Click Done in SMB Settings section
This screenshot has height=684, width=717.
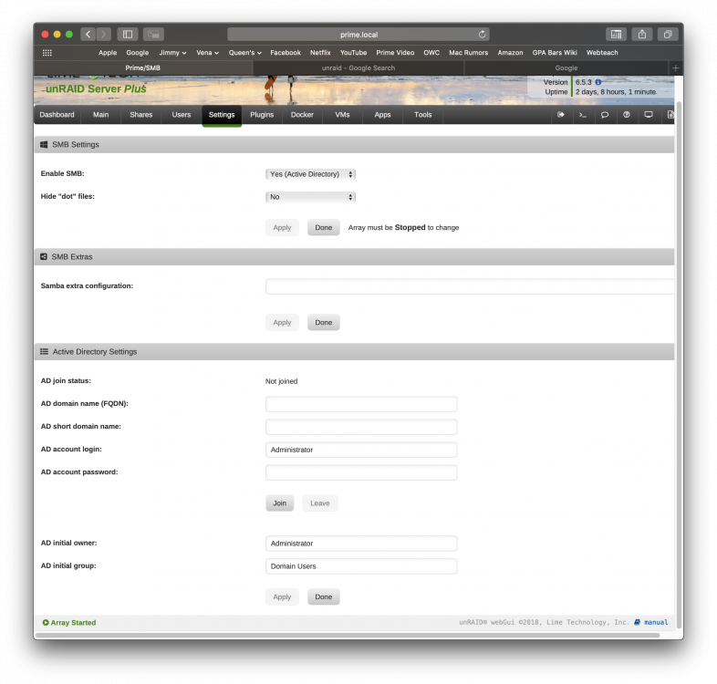coord(323,228)
